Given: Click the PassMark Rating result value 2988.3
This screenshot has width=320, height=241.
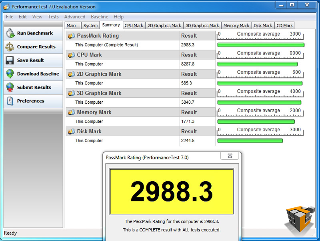Looking at the screenshot, I should coord(188,45).
